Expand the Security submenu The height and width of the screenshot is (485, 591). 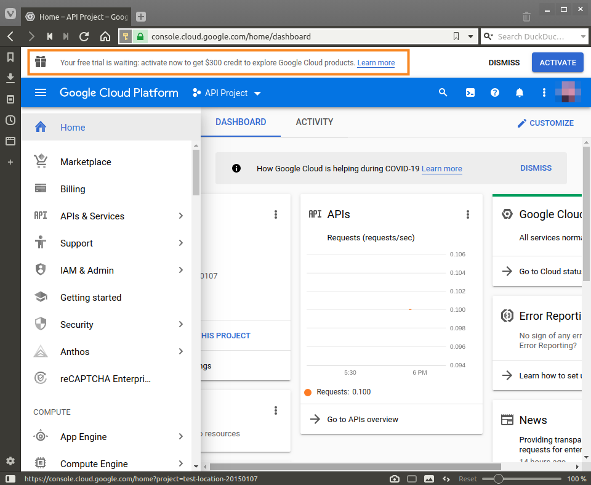(181, 324)
